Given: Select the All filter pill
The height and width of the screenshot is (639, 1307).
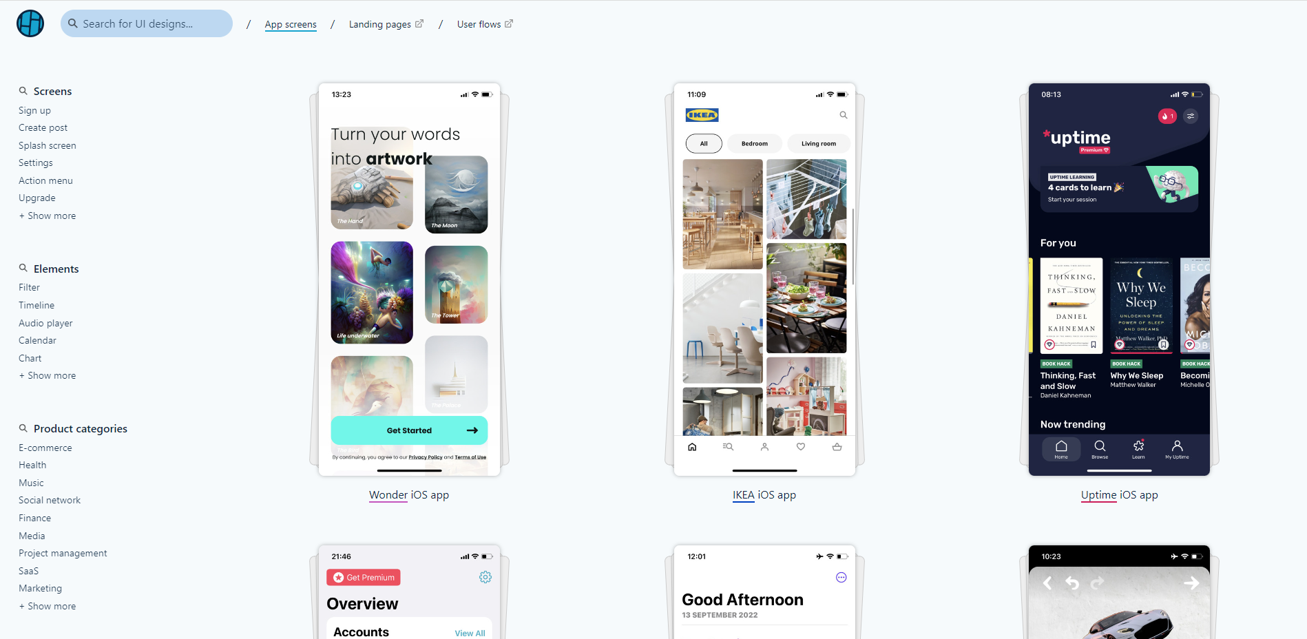Looking at the screenshot, I should pyautogui.click(x=704, y=143).
